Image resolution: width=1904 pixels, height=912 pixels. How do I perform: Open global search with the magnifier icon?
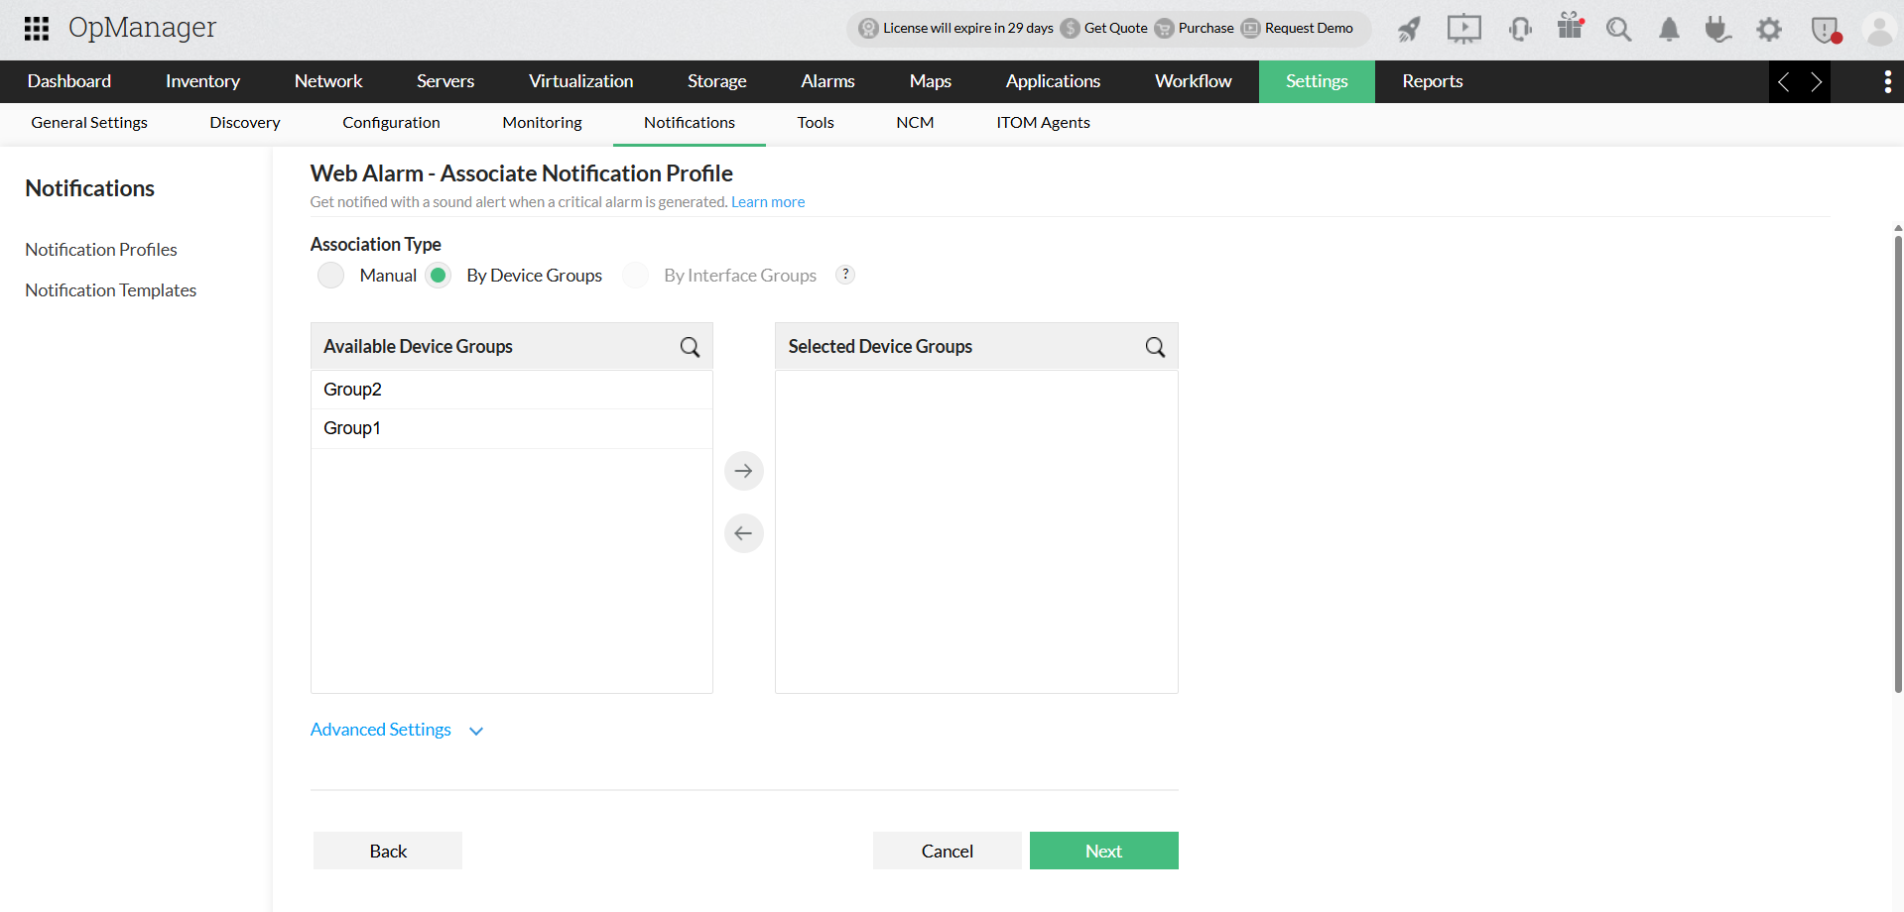click(x=1618, y=29)
